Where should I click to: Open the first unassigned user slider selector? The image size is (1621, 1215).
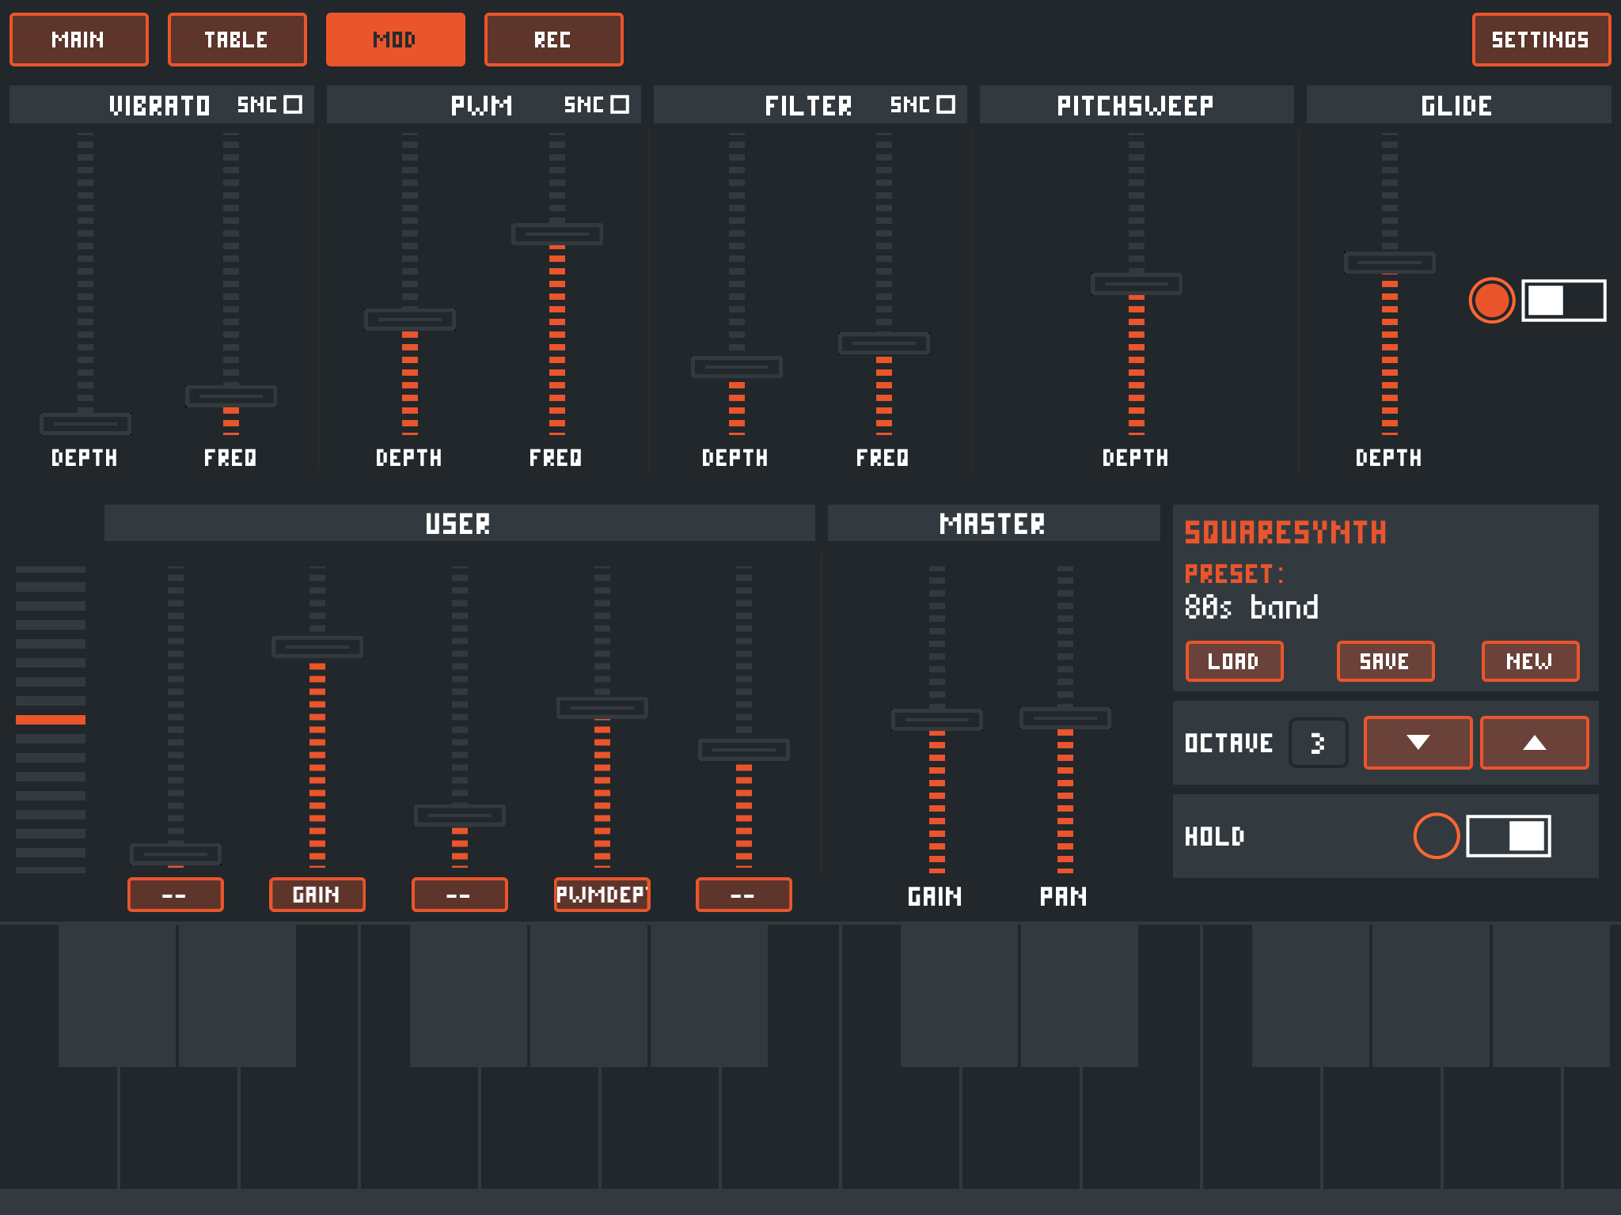coord(175,895)
